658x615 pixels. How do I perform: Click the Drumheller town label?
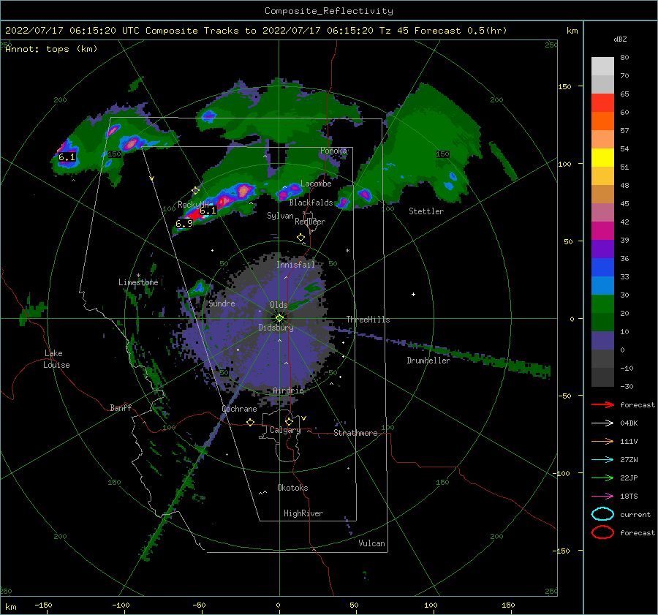428,361
